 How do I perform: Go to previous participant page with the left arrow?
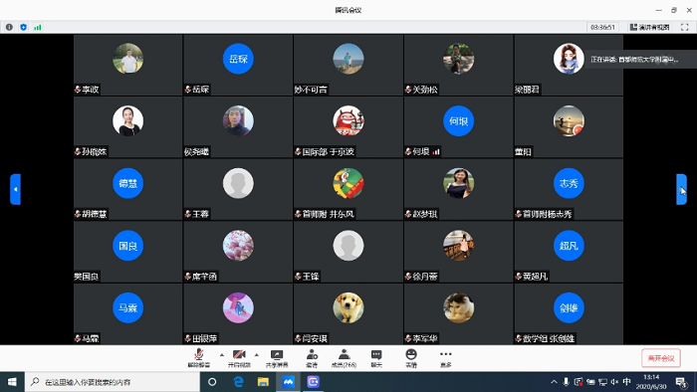tap(16, 189)
